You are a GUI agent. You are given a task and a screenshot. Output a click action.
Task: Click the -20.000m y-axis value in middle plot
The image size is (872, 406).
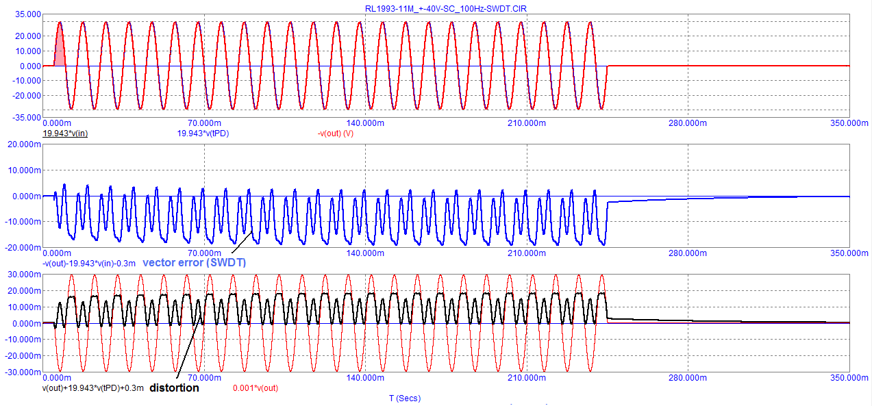pos(22,247)
